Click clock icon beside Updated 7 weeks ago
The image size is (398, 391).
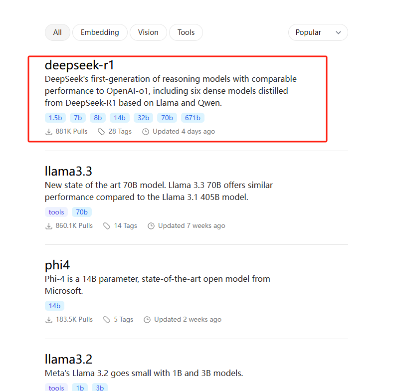(151, 226)
